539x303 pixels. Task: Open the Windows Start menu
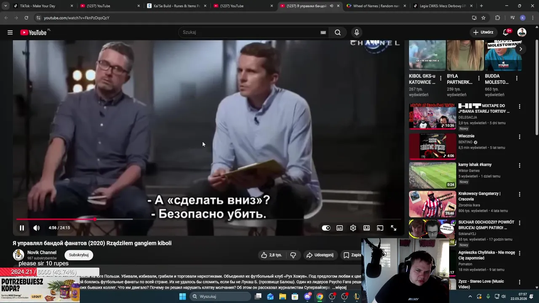[x=182, y=296]
